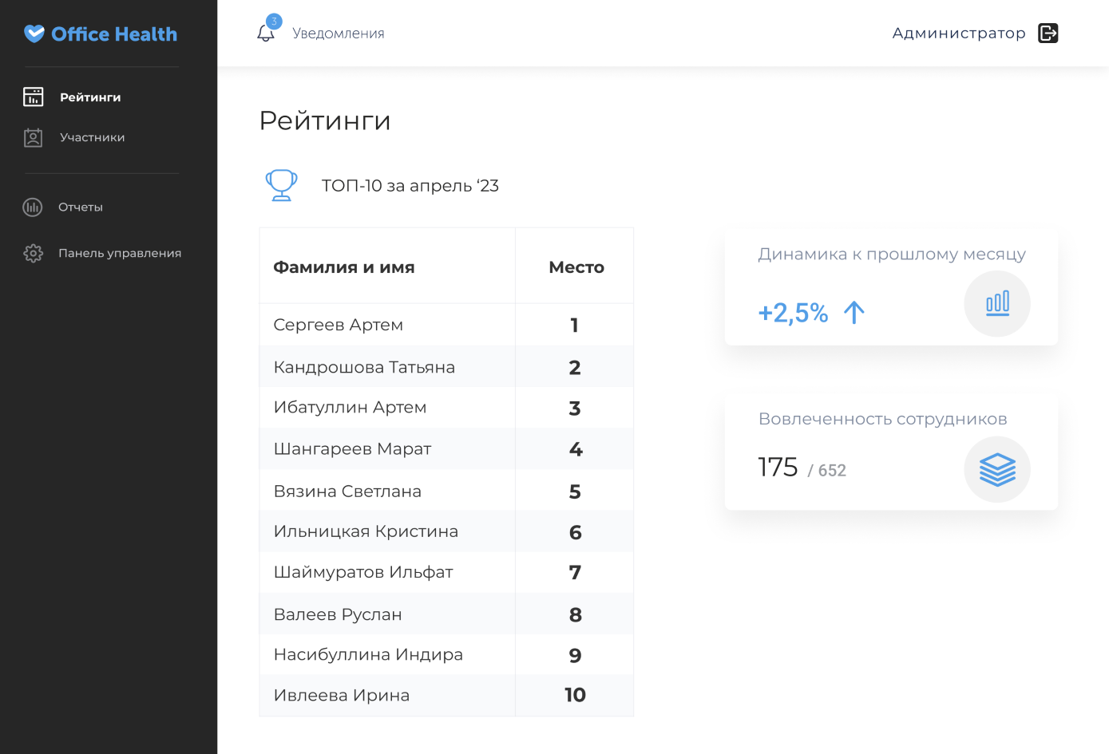Open Панель управления menu item
Image resolution: width=1109 pixels, height=754 pixels.
[120, 253]
